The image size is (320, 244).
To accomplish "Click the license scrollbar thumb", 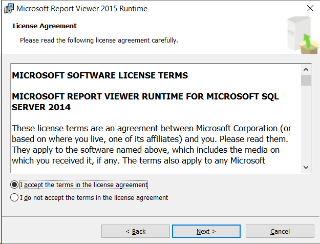I will pyautogui.click(x=306, y=80).
